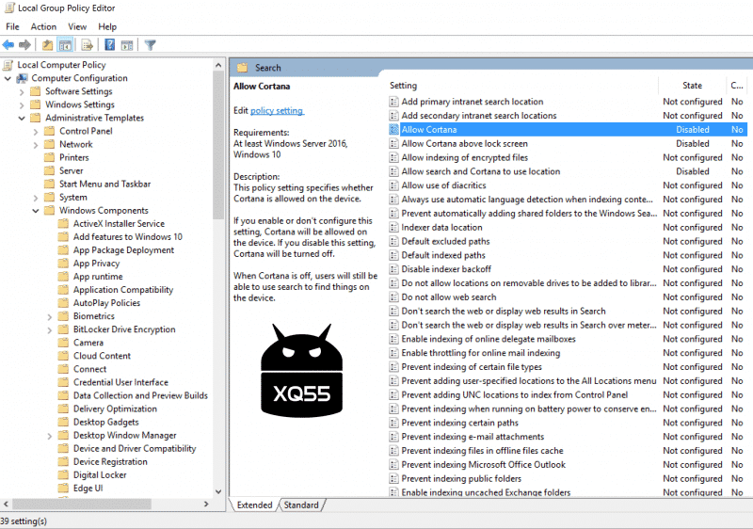Click the Filter funnel toolbar icon
The image size is (753, 529).
151,44
